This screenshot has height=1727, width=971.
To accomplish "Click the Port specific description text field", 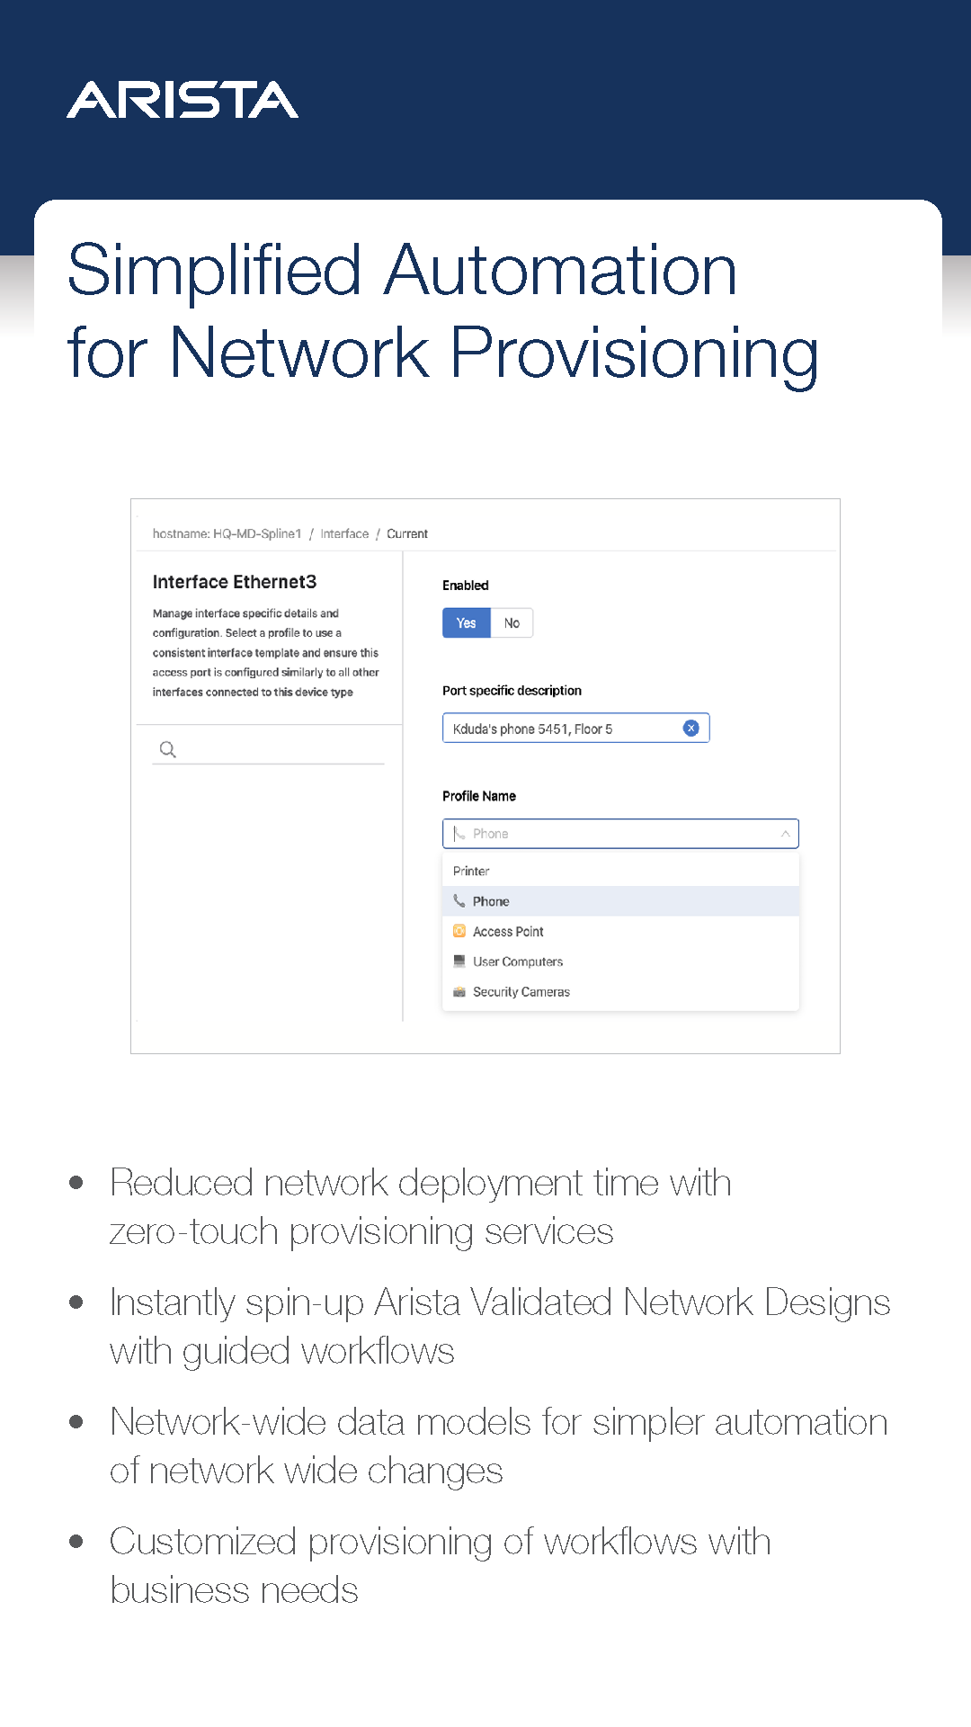I will (562, 729).
